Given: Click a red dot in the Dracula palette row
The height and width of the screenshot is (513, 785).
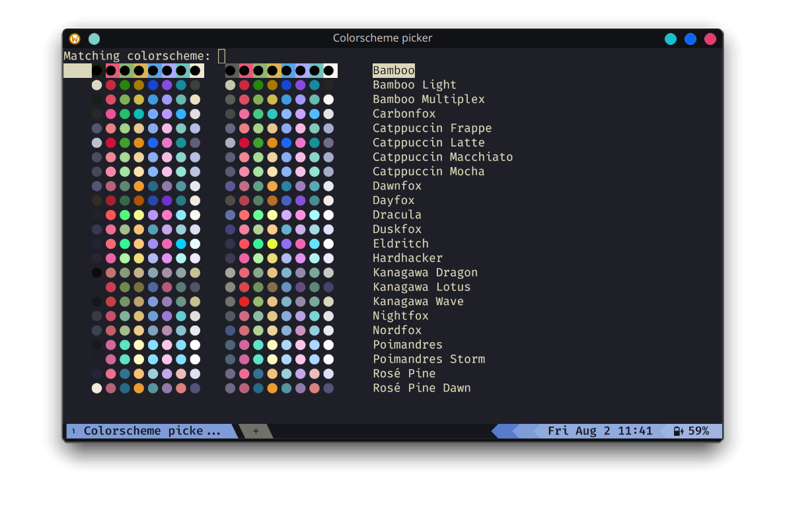Looking at the screenshot, I should [x=110, y=215].
